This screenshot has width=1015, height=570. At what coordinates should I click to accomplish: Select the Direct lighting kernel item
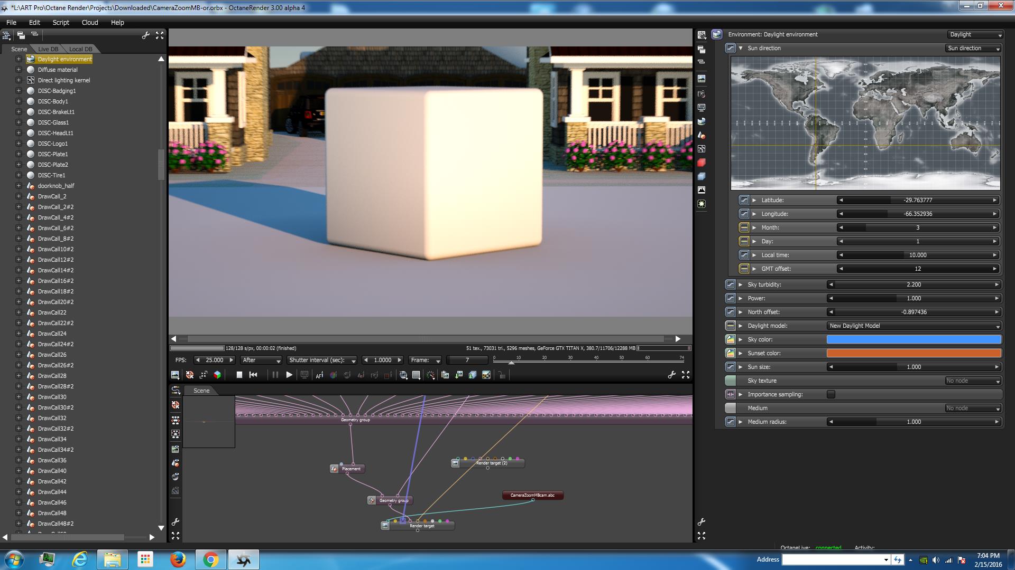(64, 80)
